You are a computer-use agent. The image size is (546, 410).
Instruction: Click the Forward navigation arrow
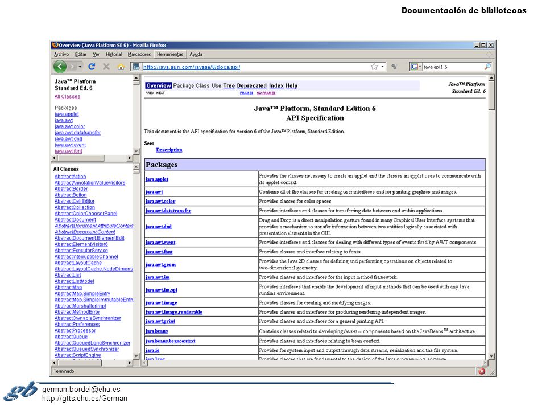[x=72, y=67]
